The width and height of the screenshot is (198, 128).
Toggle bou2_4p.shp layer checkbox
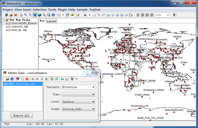(x=10, y=30)
